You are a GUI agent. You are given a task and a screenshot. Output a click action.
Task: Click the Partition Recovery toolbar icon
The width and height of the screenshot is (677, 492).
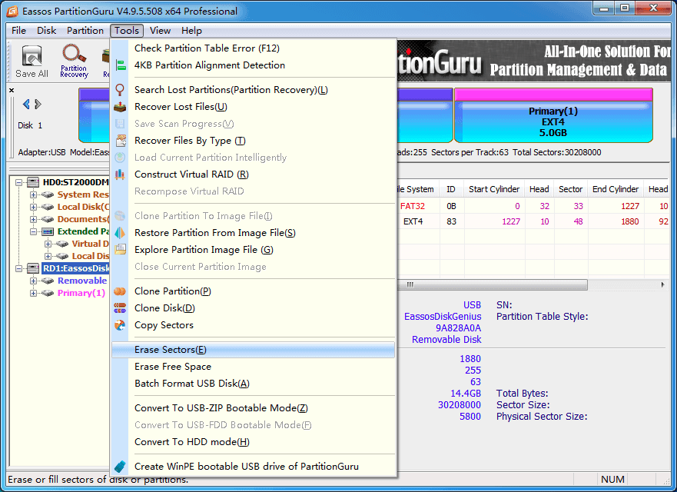(74, 61)
